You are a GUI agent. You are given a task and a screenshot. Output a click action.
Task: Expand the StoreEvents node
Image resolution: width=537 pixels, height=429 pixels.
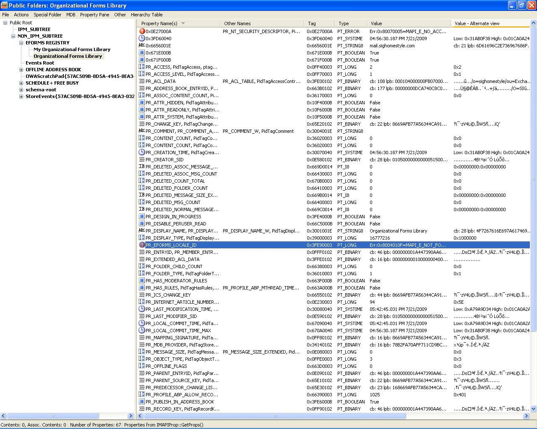pyautogui.click(x=21, y=96)
